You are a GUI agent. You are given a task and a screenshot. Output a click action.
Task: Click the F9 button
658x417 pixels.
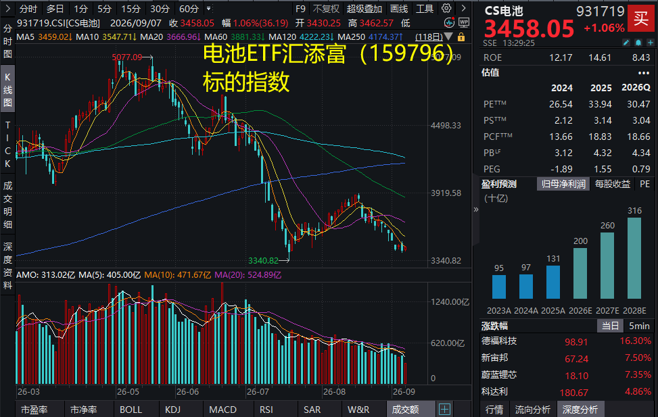pyautogui.click(x=300, y=9)
